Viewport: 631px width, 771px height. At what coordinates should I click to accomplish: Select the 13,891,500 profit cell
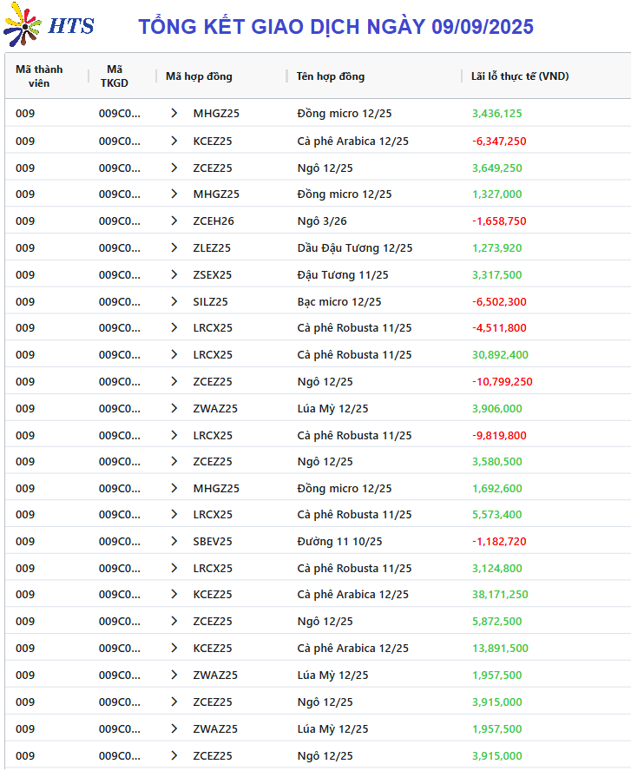click(500, 648)
